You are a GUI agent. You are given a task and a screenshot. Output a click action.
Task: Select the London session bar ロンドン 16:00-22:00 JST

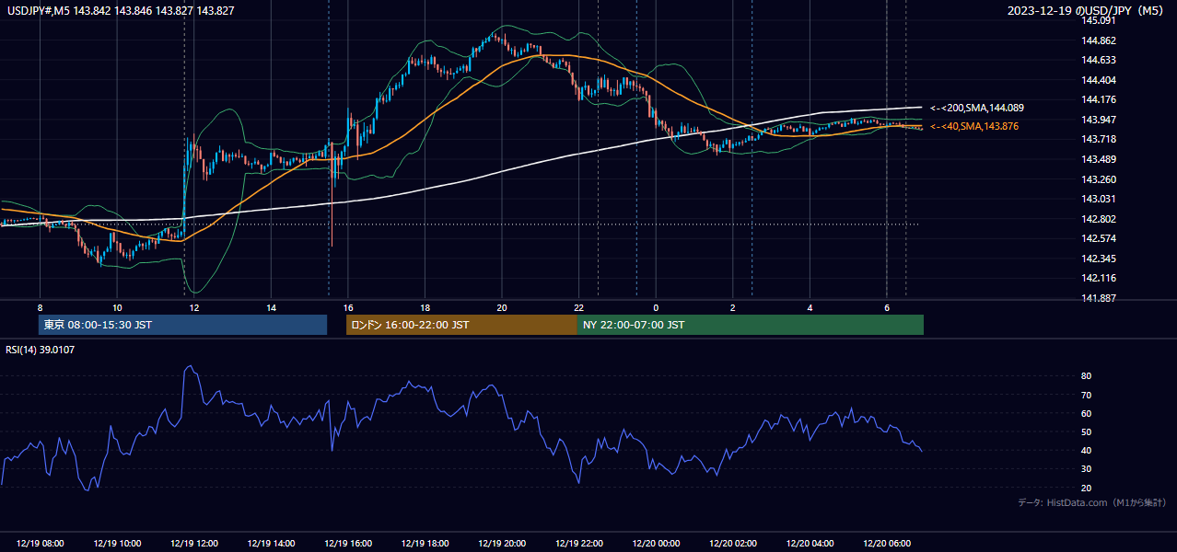pyautogui.click(x=461, y=325)
